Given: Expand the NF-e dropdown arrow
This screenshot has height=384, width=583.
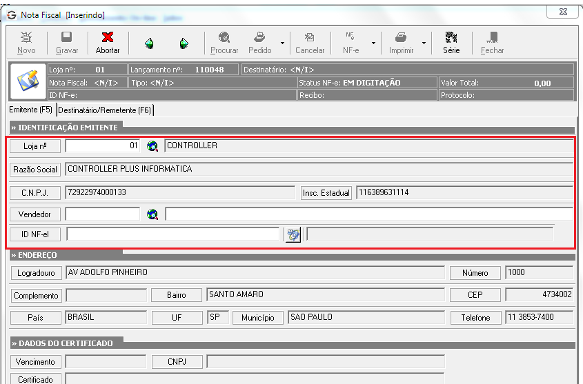Looking at the screenshot, I should coord(374,43).
